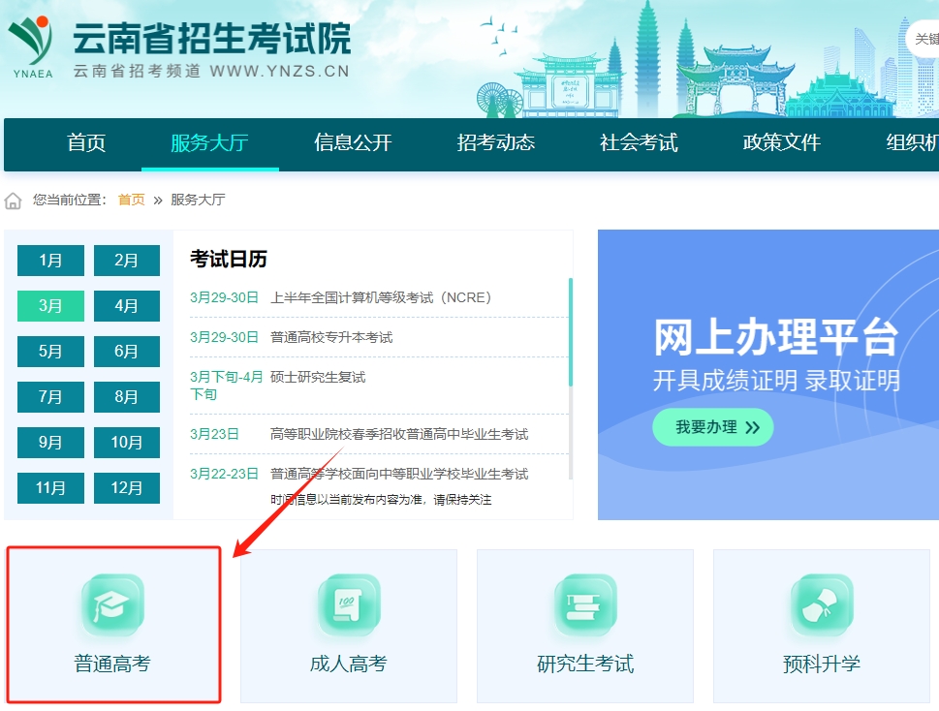
Task: Open the 预科升学 diploma icon
Action: pyautogui.click(x=822, y=605)
